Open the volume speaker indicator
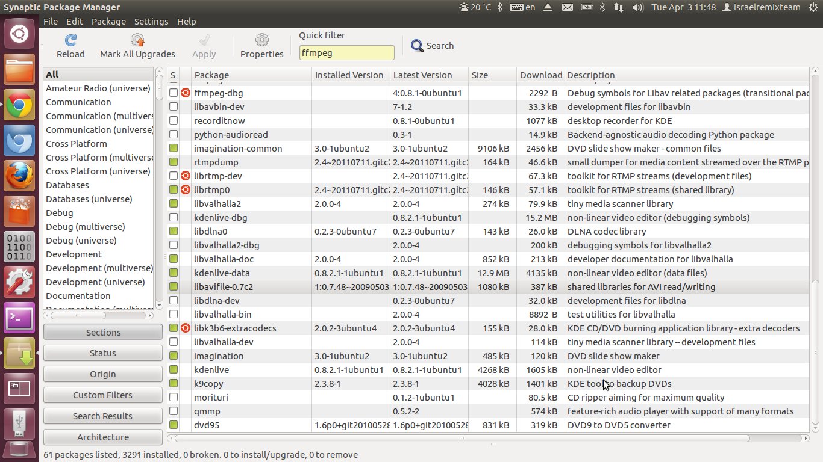The width and height of the screenshot is (823, 462). point(637,7)
